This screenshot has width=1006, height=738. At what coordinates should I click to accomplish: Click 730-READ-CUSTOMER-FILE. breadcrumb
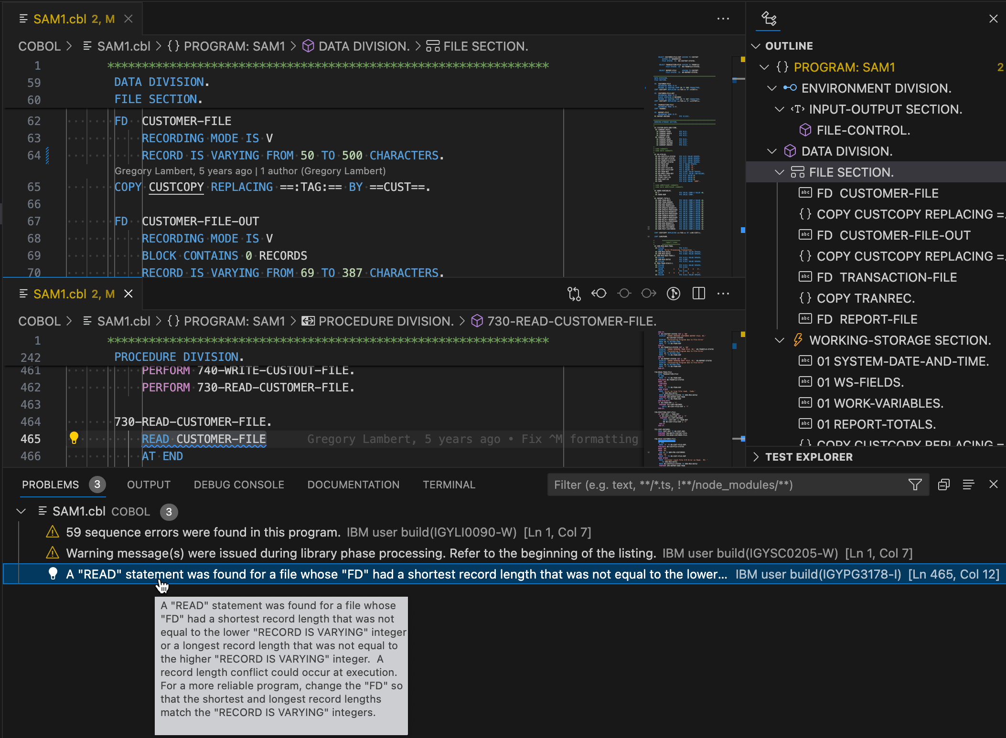(x=564, y=321)
